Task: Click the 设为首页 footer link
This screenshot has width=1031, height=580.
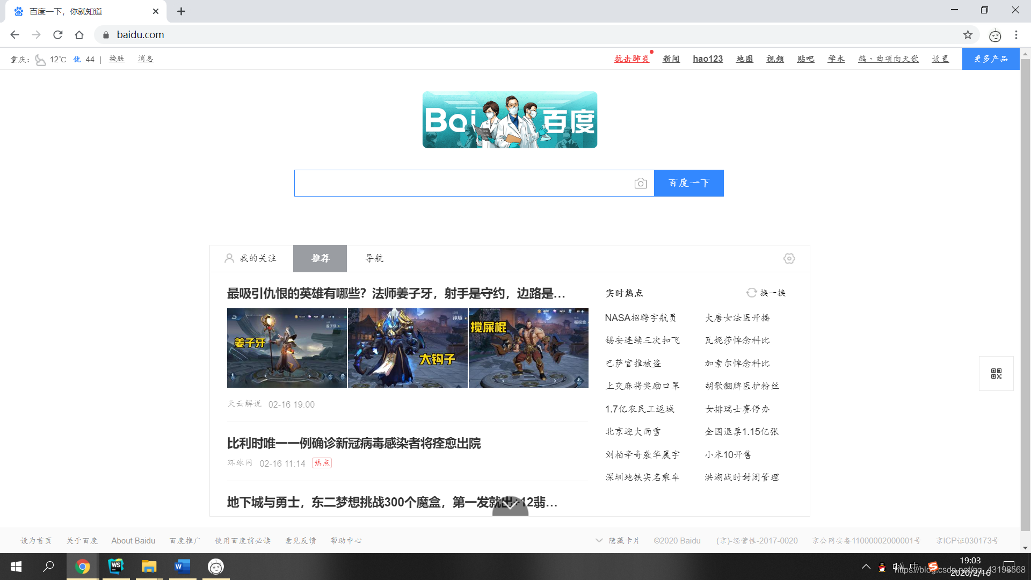Action: pyautogui.click(x=37, y=541)
